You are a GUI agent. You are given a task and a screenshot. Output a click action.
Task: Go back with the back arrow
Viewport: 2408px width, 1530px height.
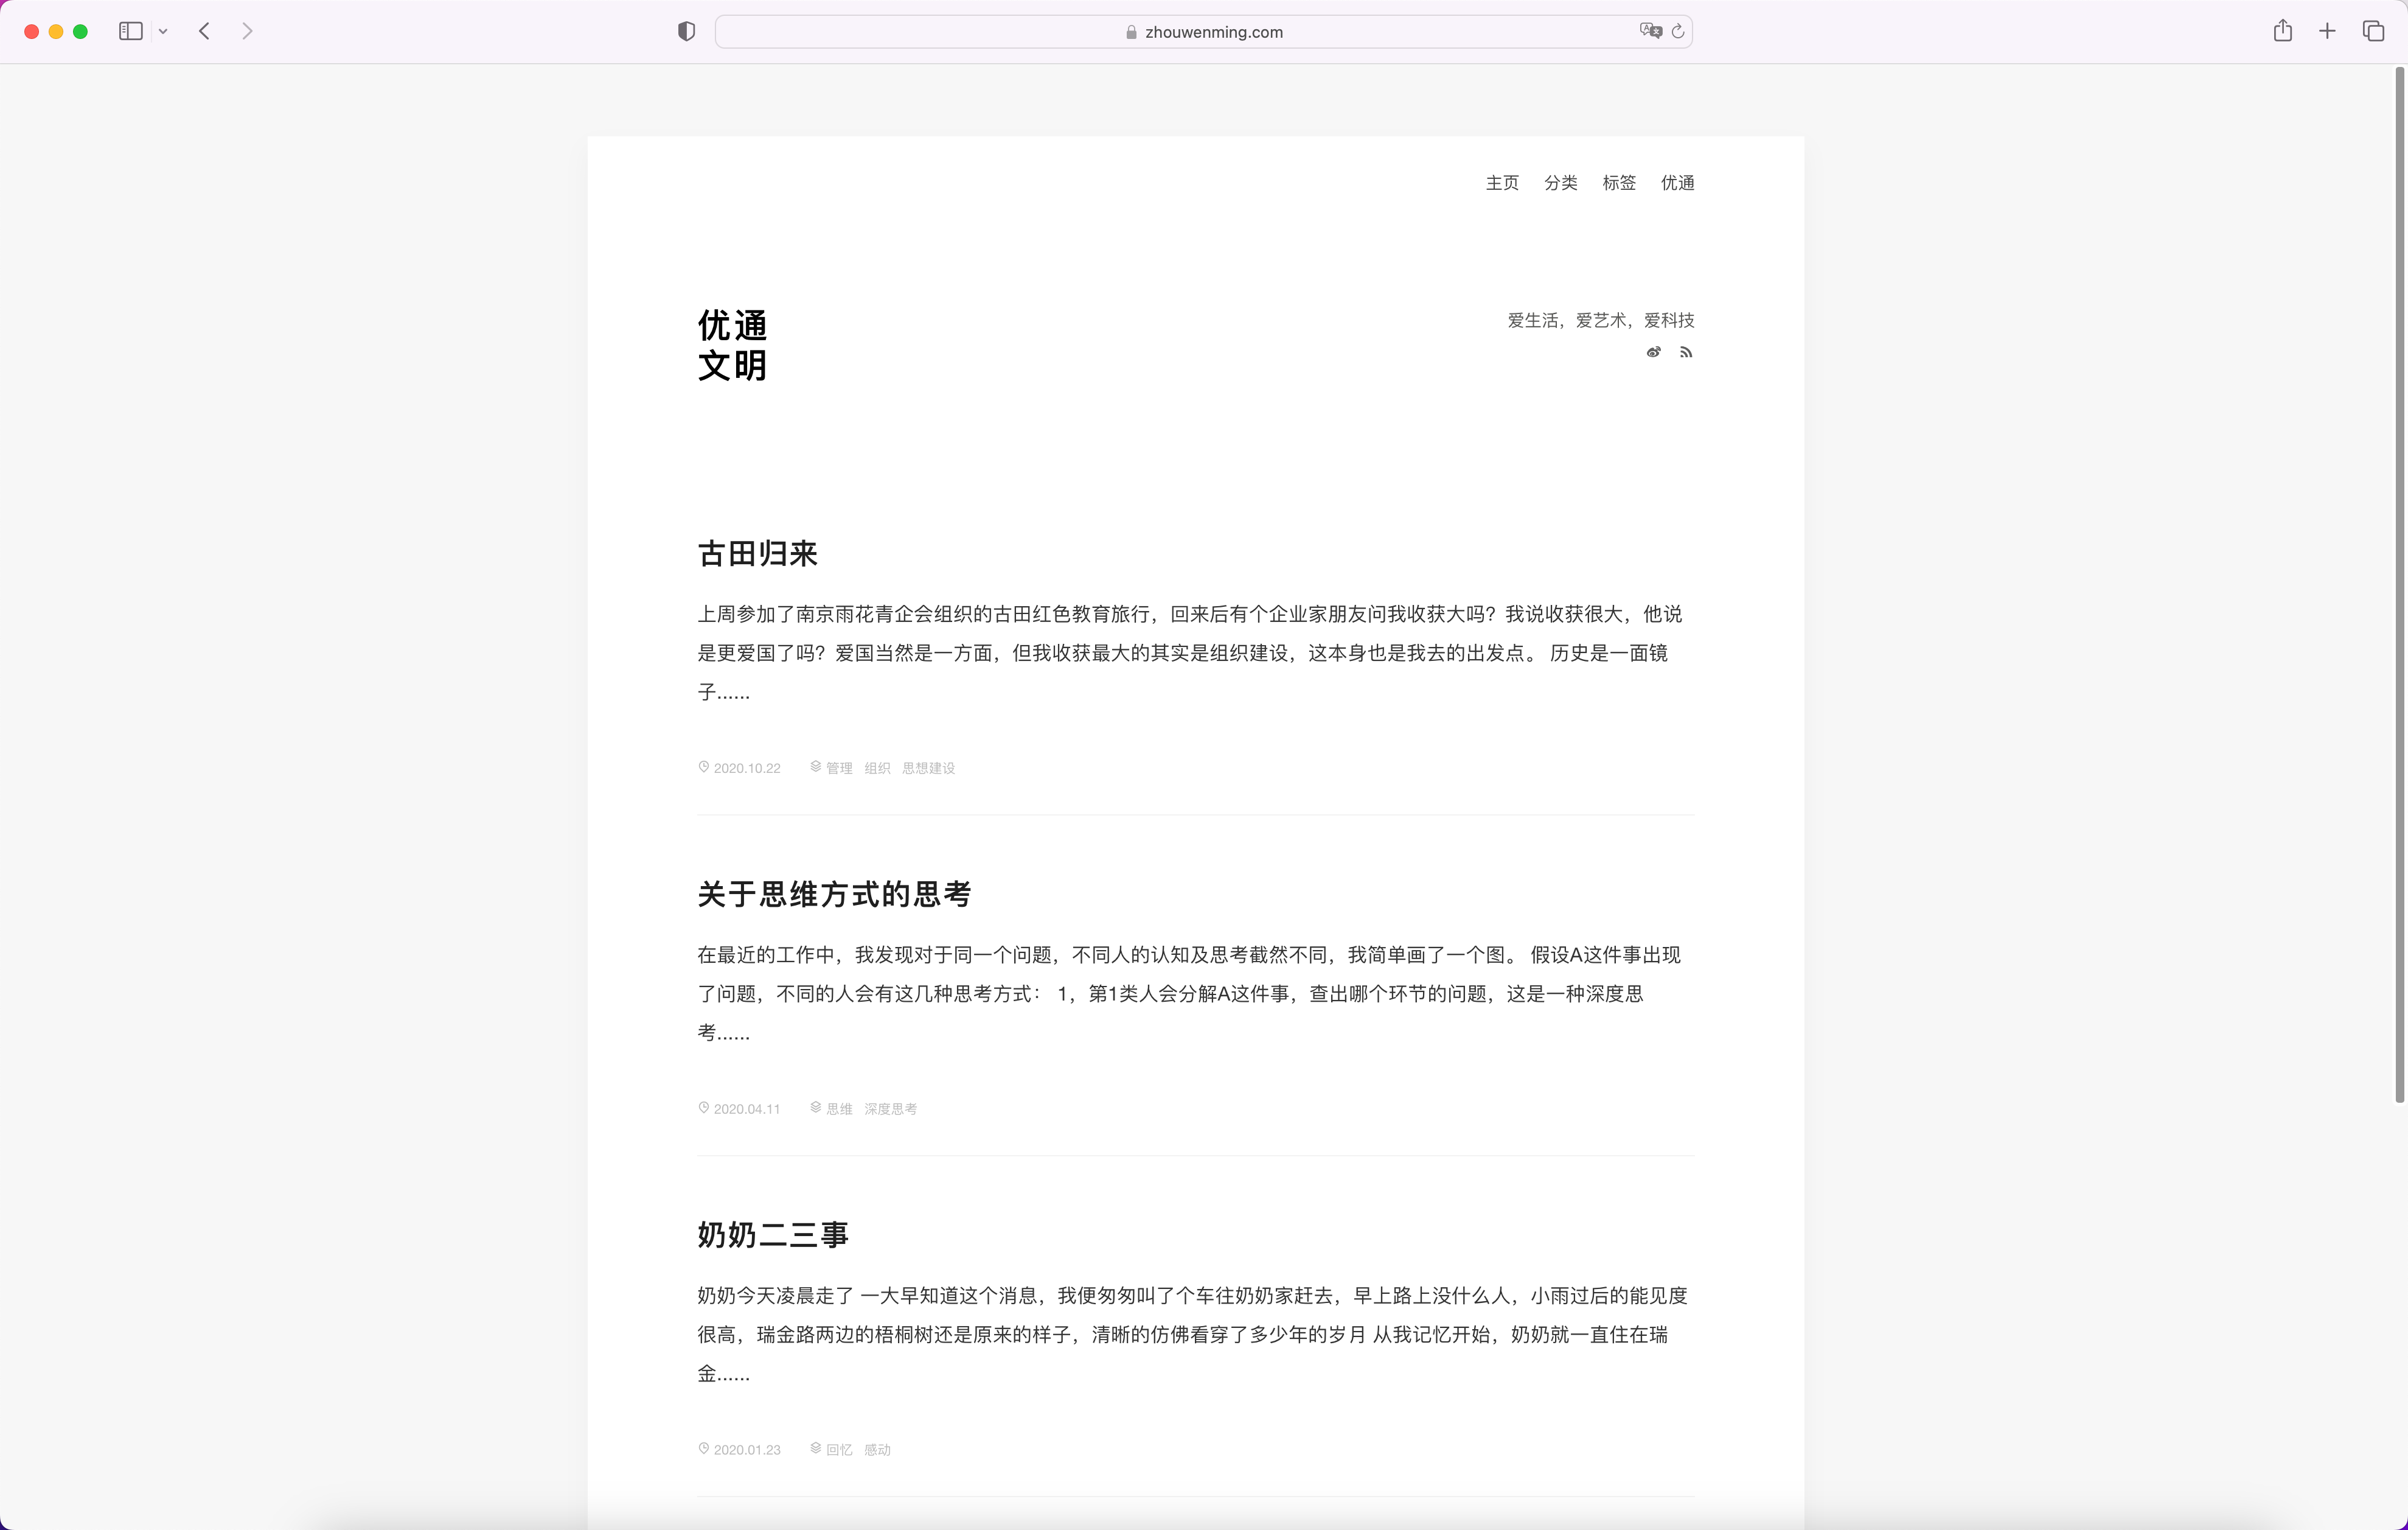205,31
